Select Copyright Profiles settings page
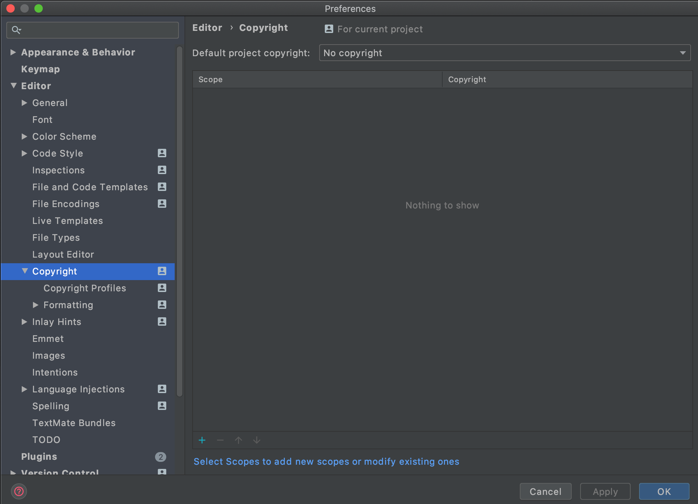 pos(85,288)
